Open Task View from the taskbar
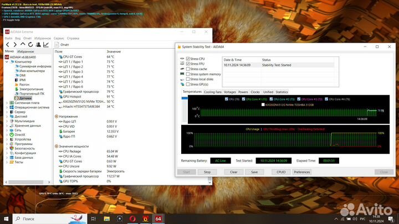 coord(94,218)
